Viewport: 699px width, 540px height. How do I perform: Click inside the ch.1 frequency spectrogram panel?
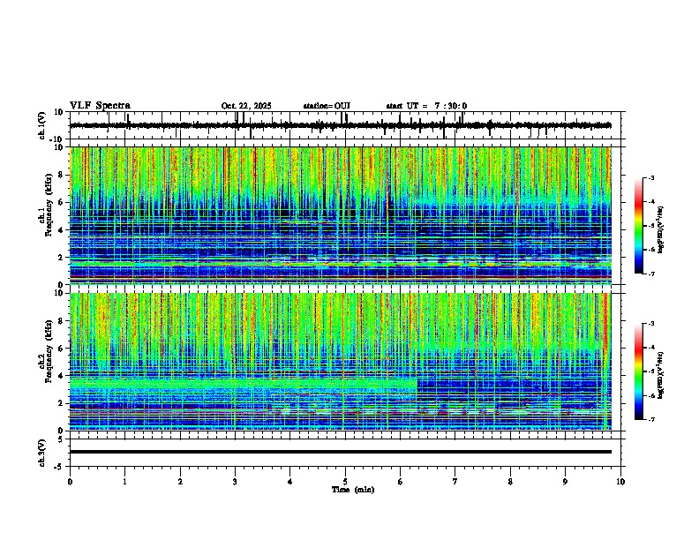pos(341,215)
